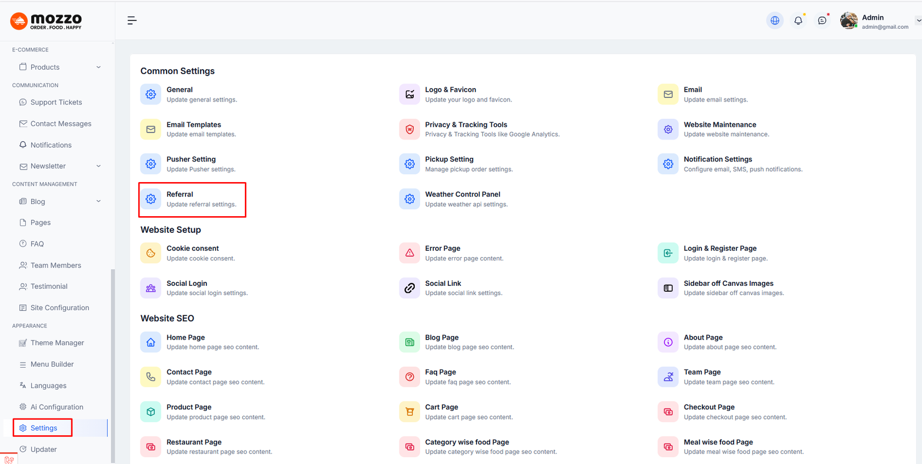This screenshot has width=922, height=464.
Task: Click the Error Page warning icon
Action: pos(409,253)
